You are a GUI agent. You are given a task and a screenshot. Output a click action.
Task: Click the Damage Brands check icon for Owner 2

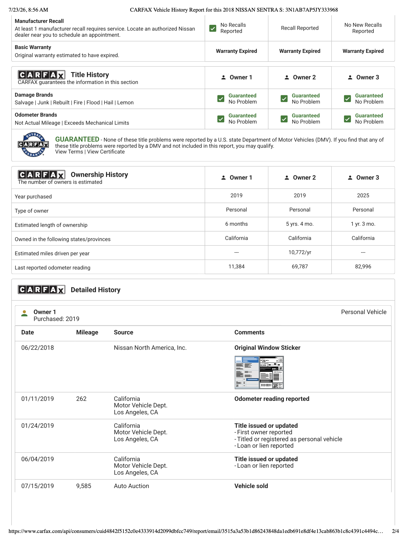[x=284, y=99]
